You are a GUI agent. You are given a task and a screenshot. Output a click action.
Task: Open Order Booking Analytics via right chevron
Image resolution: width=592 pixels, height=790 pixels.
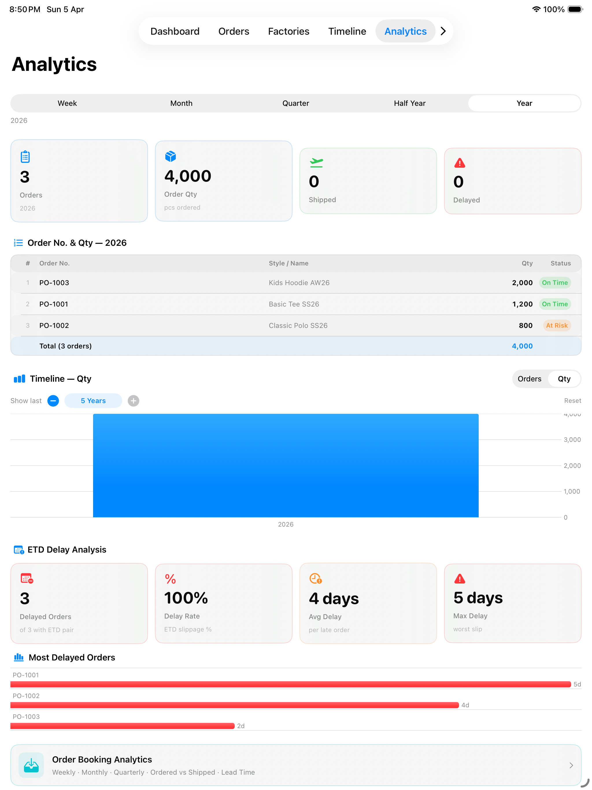click(x=571, y=765)
